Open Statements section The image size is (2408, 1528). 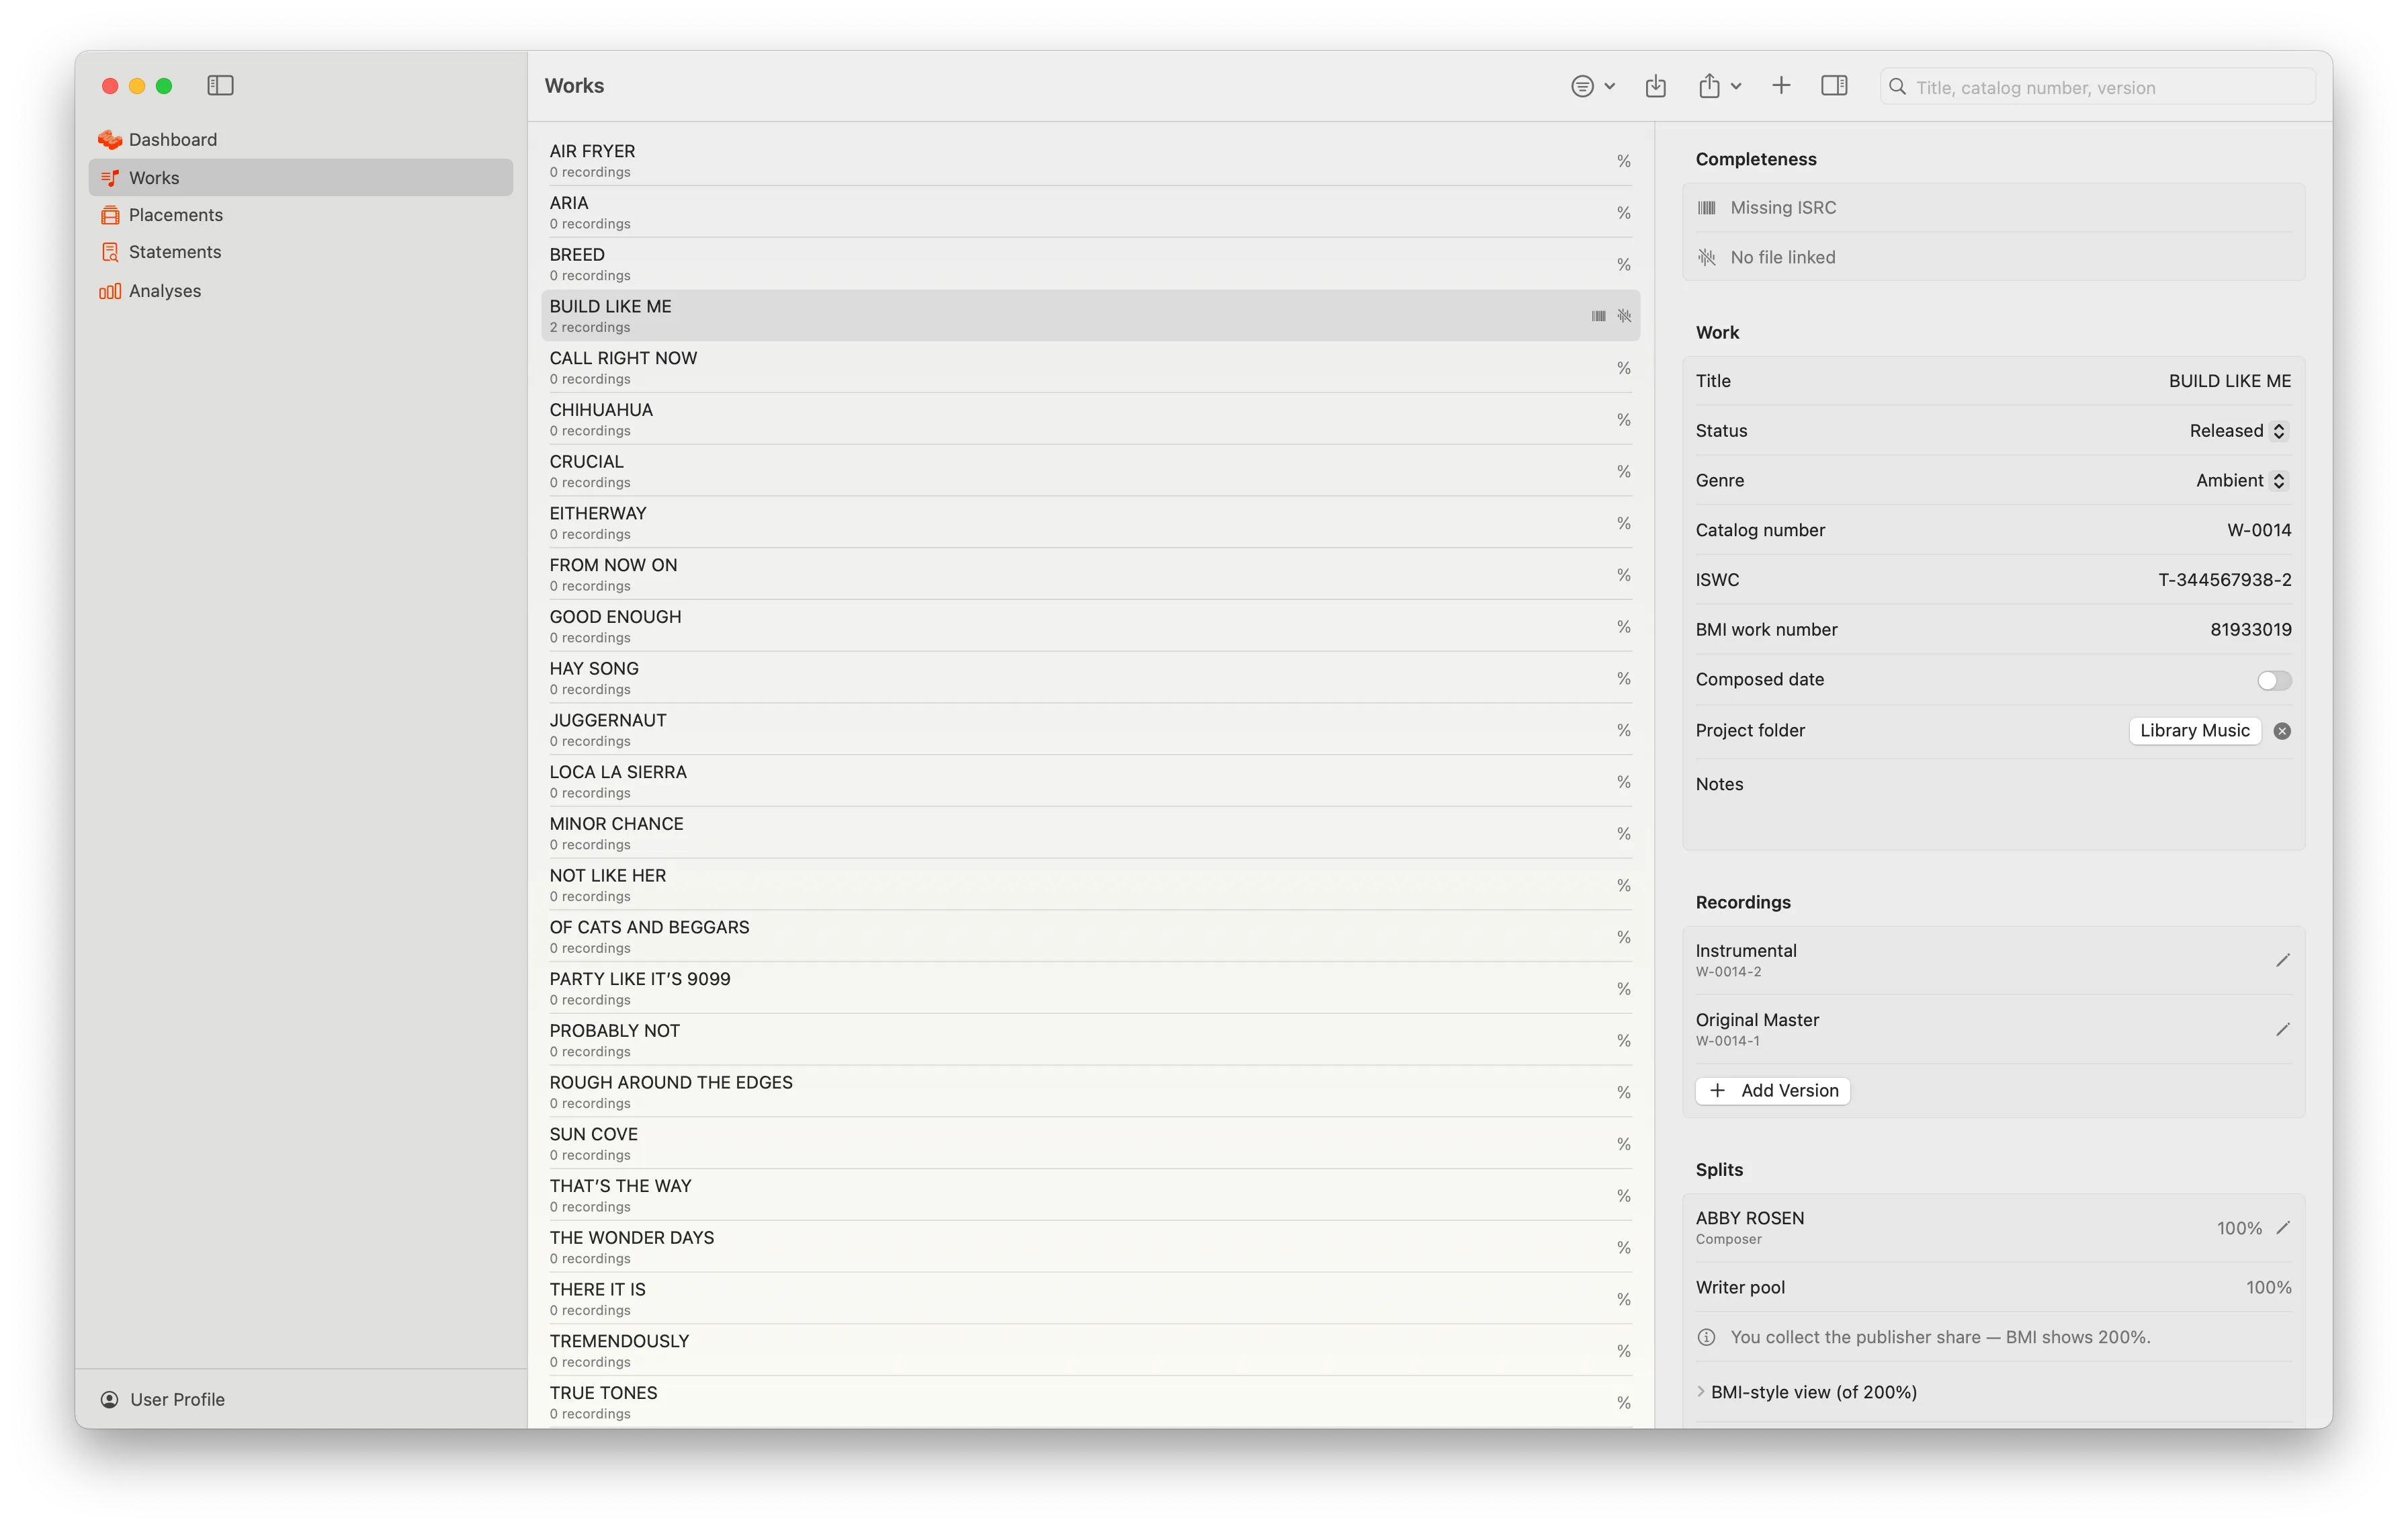300,252
